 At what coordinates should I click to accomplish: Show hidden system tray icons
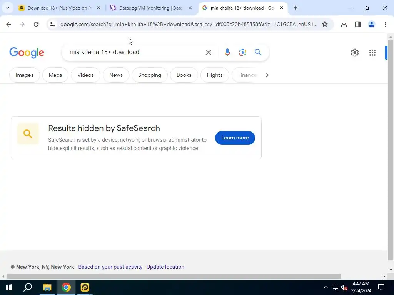coord(326,287)
